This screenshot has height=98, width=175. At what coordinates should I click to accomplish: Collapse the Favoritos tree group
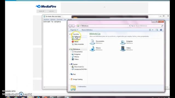point(70,34)
